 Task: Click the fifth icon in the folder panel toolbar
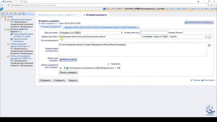[20, 13]
